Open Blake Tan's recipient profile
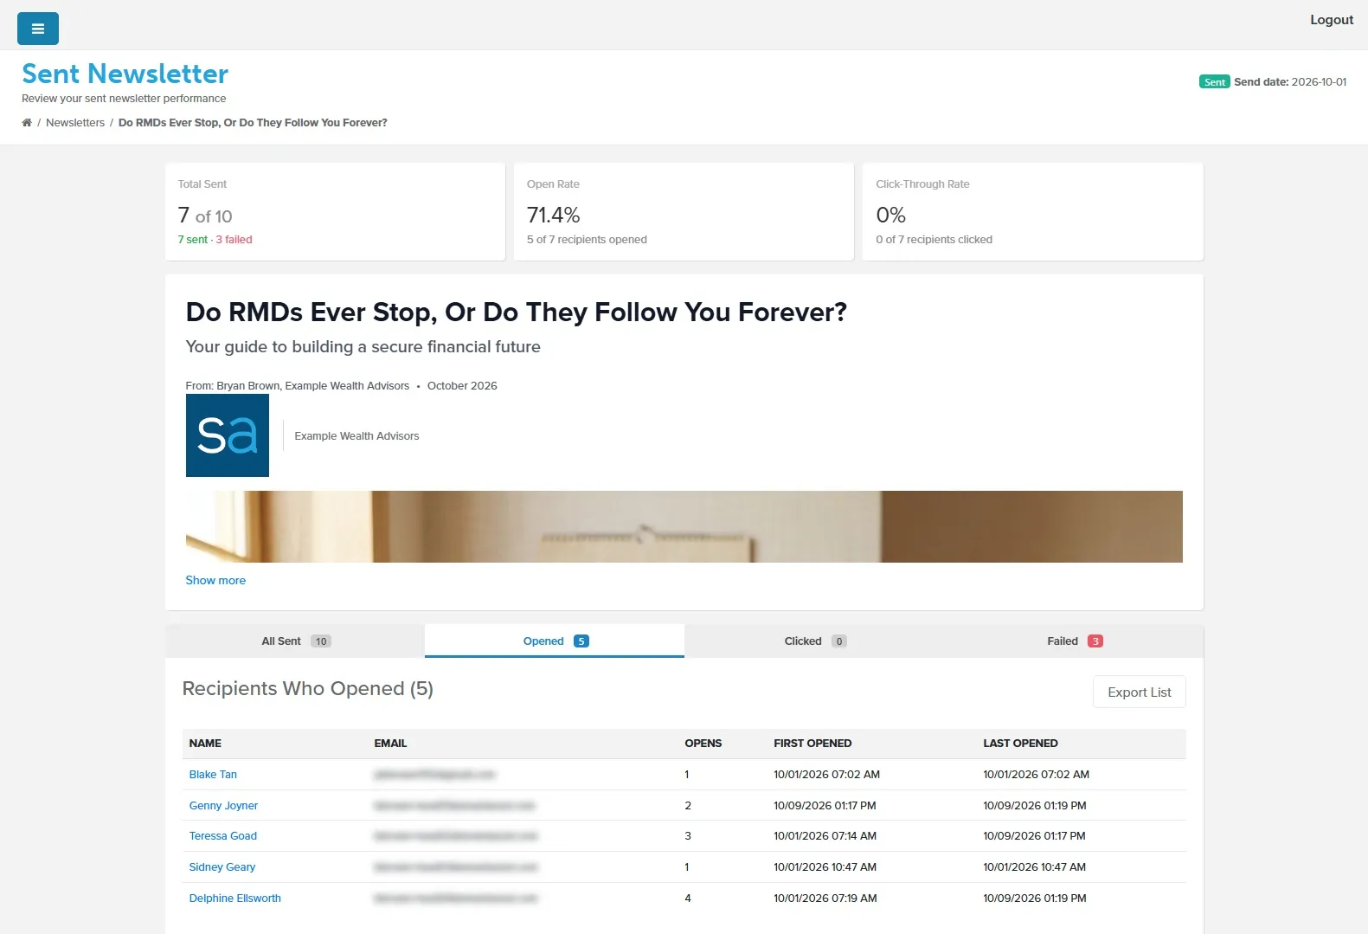The height and width of the screenshot is (934, 1368). [x=213, y=775]
